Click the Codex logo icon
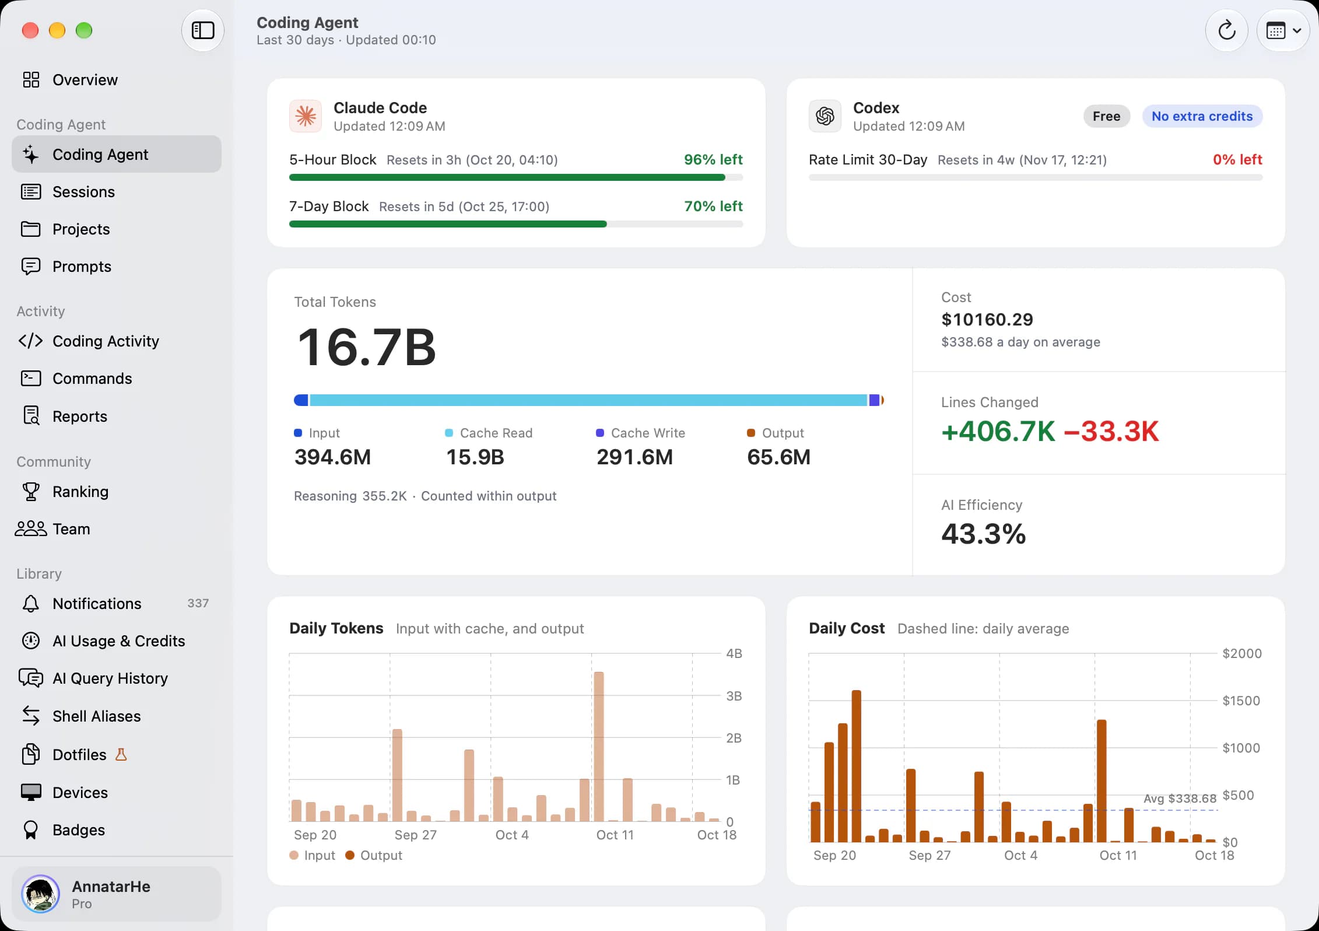Image resolution: width=1319 pixels, height=931 pixels. (825, 116)
